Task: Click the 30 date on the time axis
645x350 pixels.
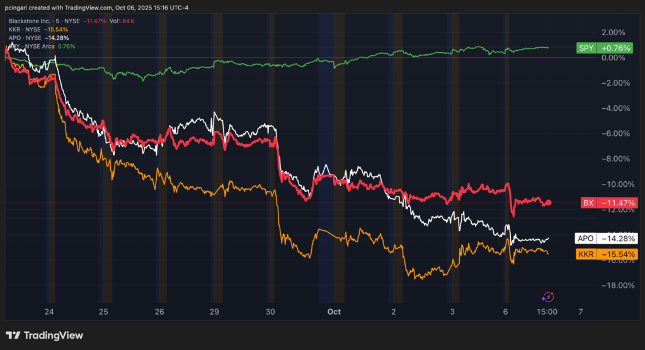Action: pos(271,312)
